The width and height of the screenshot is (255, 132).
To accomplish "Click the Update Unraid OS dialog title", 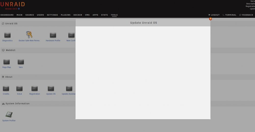I will click(144, 23).
